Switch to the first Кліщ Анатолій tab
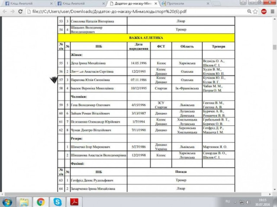This screenshot has width=277, height=207. [x=17, y=3]
